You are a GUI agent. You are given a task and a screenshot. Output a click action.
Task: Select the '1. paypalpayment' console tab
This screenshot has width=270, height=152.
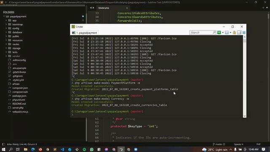85,33
